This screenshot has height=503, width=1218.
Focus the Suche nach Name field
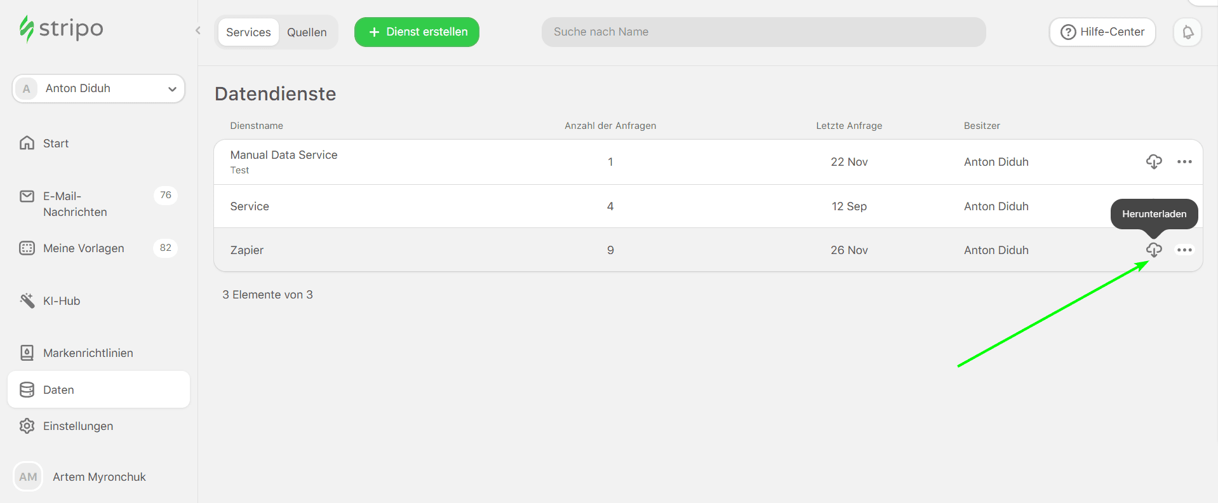coord(763,32)
